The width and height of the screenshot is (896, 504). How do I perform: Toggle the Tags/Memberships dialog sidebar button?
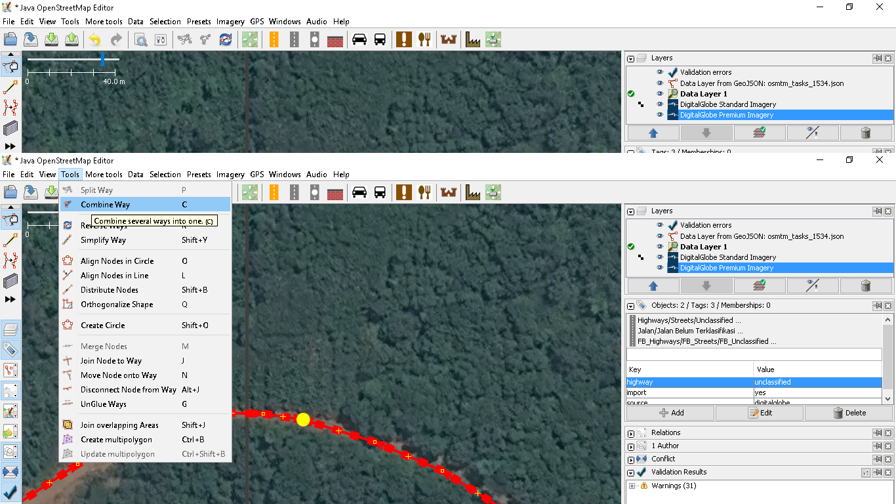coord(11,350)
